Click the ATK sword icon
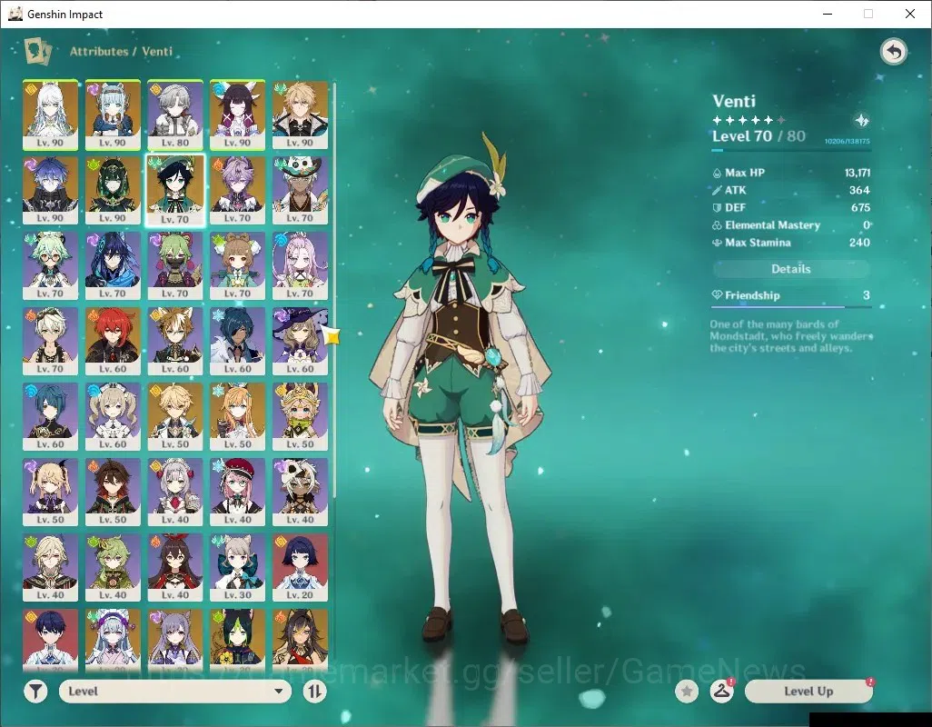Image resolution: width=932 pixels, height=727 pixels. pos(716,190)
